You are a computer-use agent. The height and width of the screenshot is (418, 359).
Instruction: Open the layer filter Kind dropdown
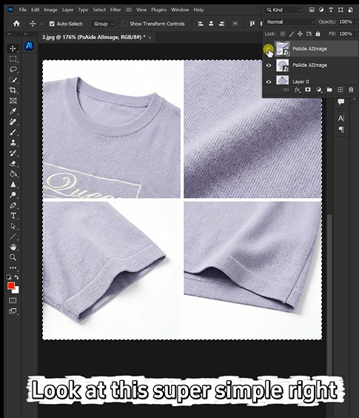pos(284,10)
